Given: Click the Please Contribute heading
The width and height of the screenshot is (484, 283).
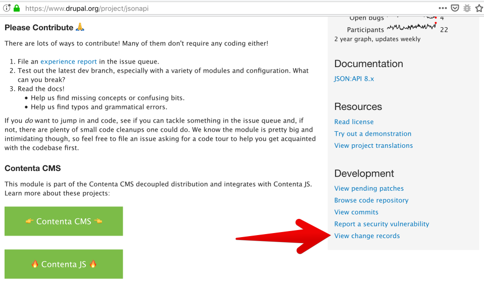Looking at the screenshot, I should coord(44,27).
